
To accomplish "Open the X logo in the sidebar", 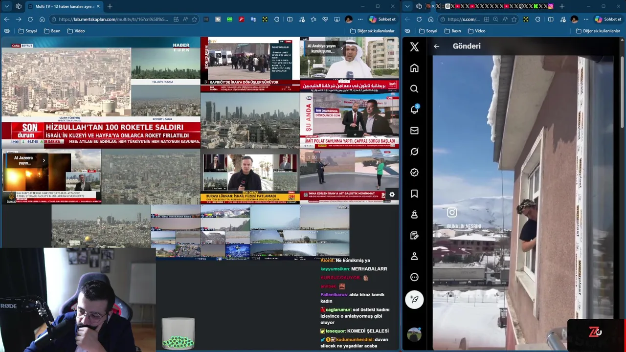I will (414, 47).
